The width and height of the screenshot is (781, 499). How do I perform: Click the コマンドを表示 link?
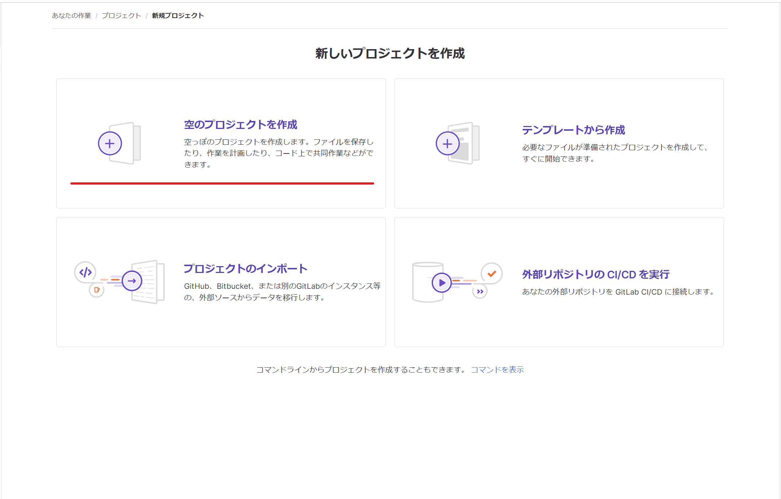point(497,370)
